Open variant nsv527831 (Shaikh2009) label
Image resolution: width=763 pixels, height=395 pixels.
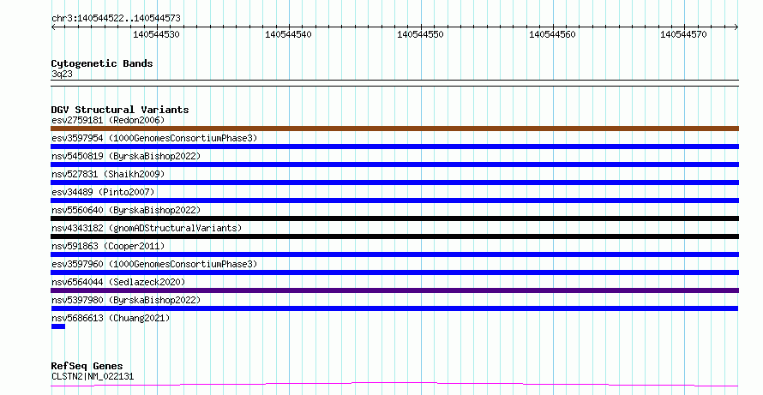[x=108, y=174]
